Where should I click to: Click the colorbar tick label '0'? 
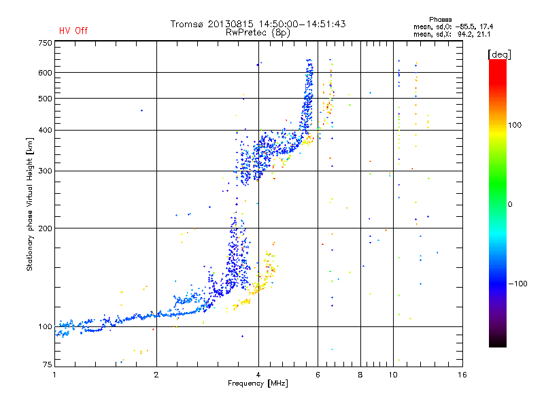[x=510, y=205]
